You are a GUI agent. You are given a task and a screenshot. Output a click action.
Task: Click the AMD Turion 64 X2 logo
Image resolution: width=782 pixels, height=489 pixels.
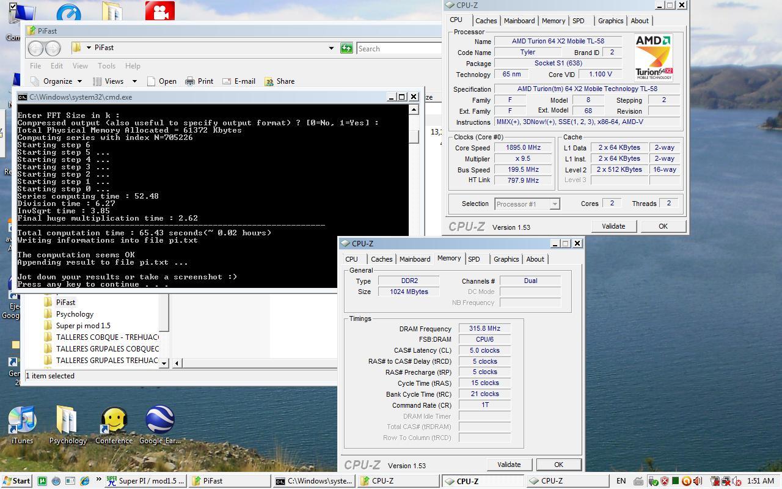654,57
